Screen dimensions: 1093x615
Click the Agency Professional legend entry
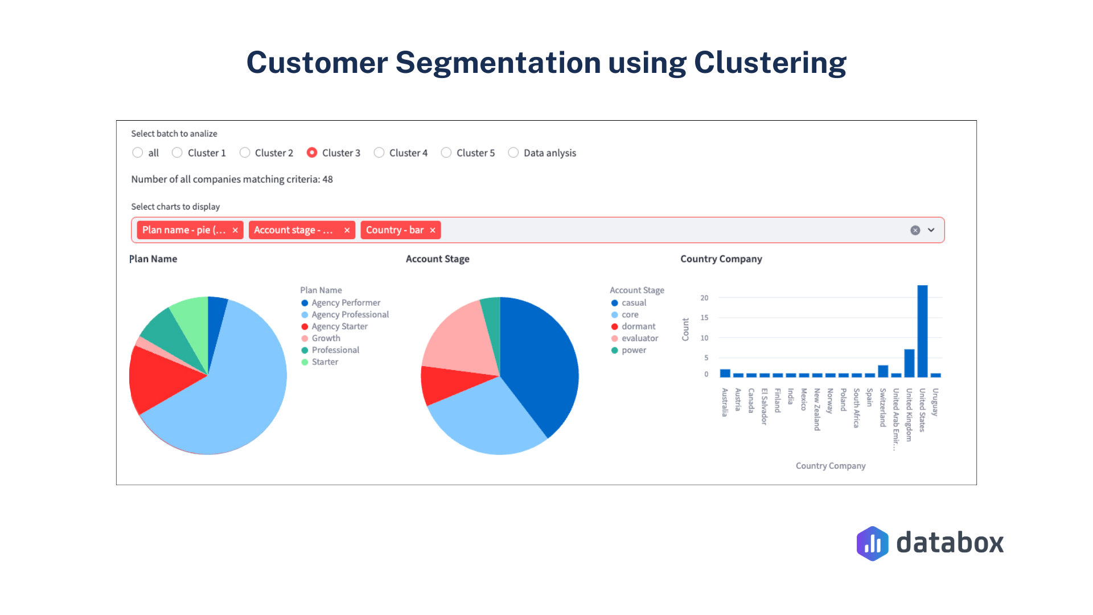click(x=345, y=315)
